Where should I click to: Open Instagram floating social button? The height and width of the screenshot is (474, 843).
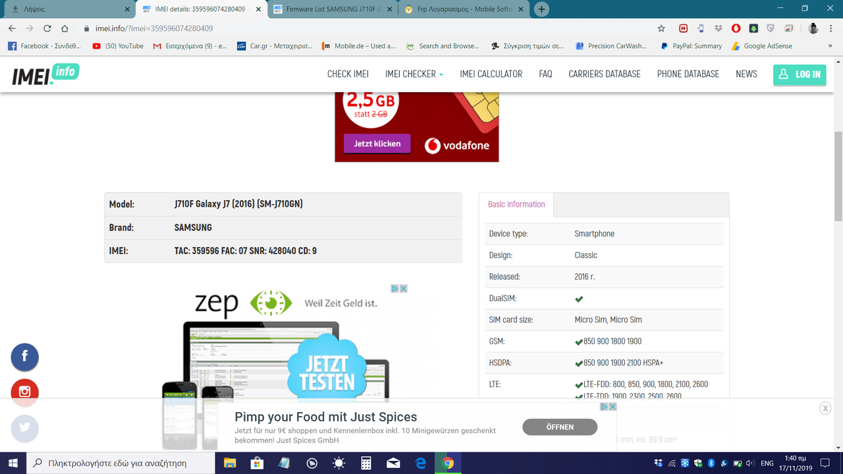[x=25, y=392]
